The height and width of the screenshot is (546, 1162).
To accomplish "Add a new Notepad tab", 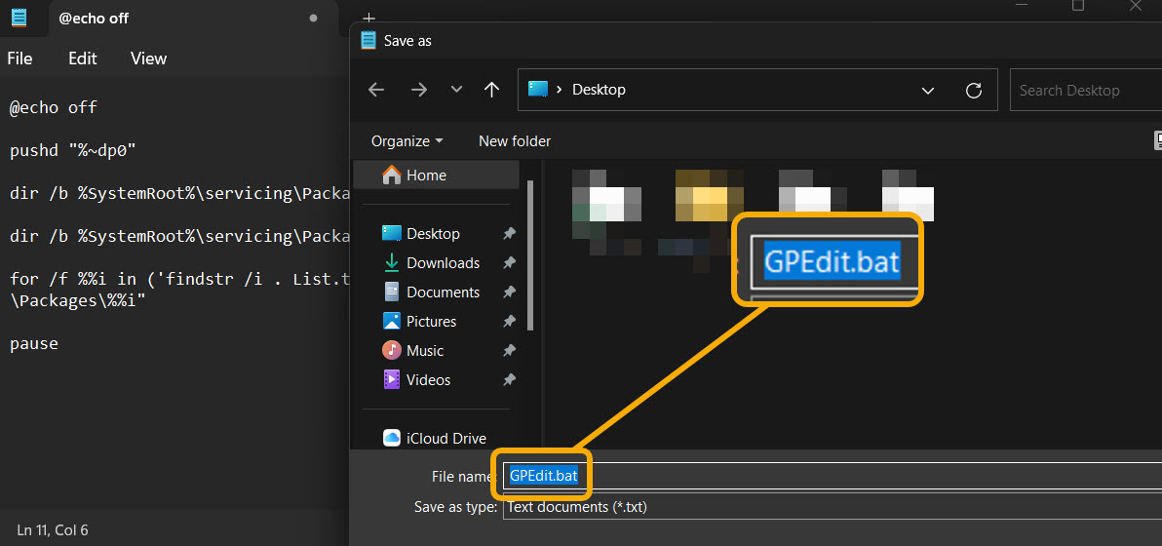I will click(369, 18).
